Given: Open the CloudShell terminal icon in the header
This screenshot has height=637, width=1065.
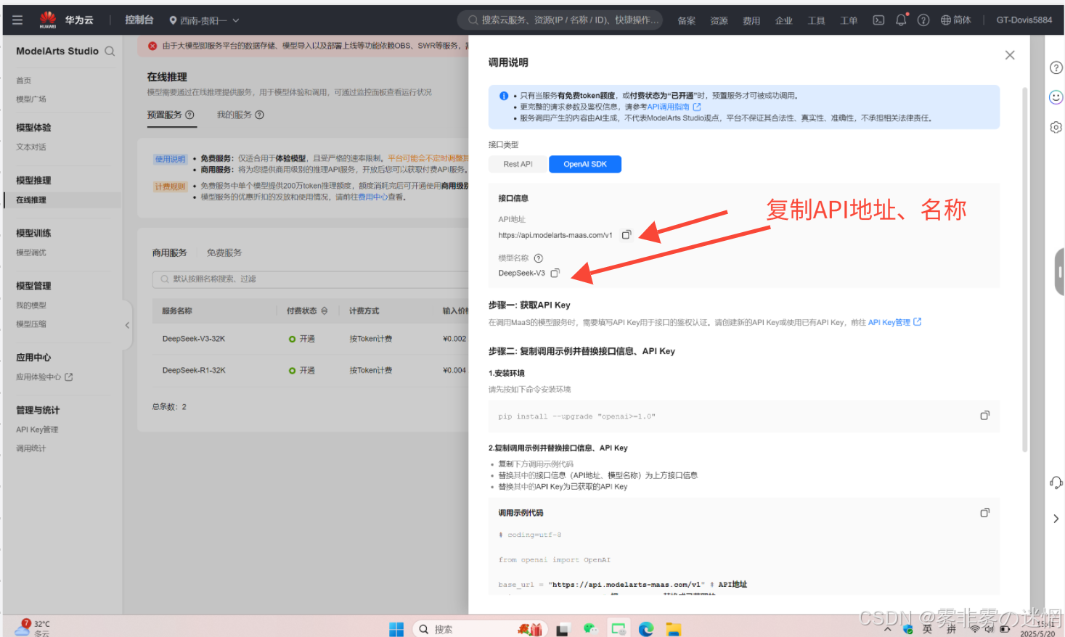Looking at the screenshot, I should point(878,20).
